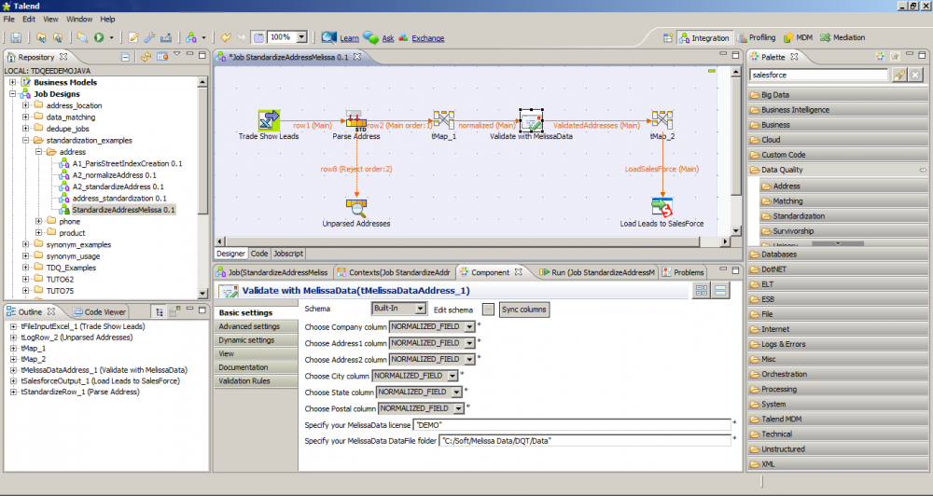Open the zoom 100% dropdown
Screen dimensions: 933x496
[x=301, y=37]
